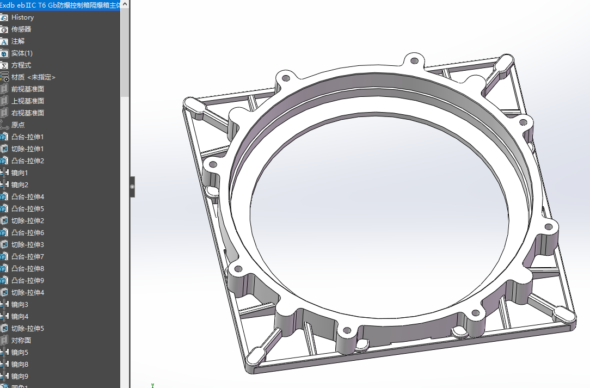Click the 传感器 sensors folder icon
This screenshot has height=388, width=590.
[4, 29]
